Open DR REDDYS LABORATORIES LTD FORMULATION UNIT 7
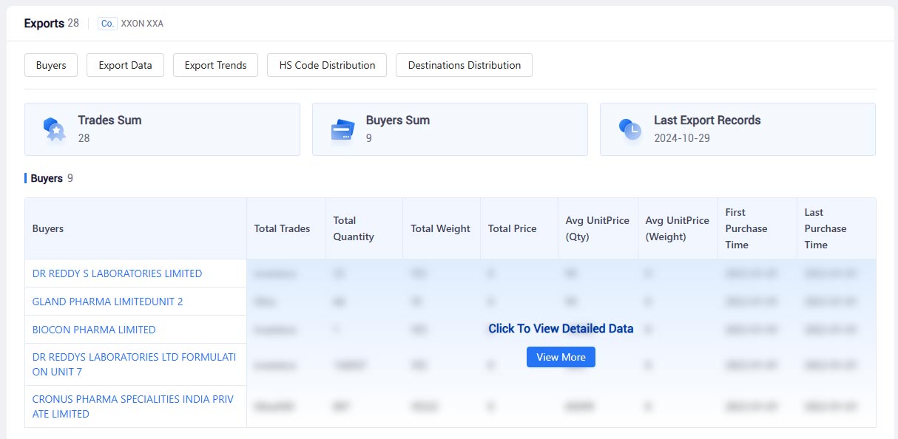The width and height of the screenshot is (898, 439). (134, 364)
